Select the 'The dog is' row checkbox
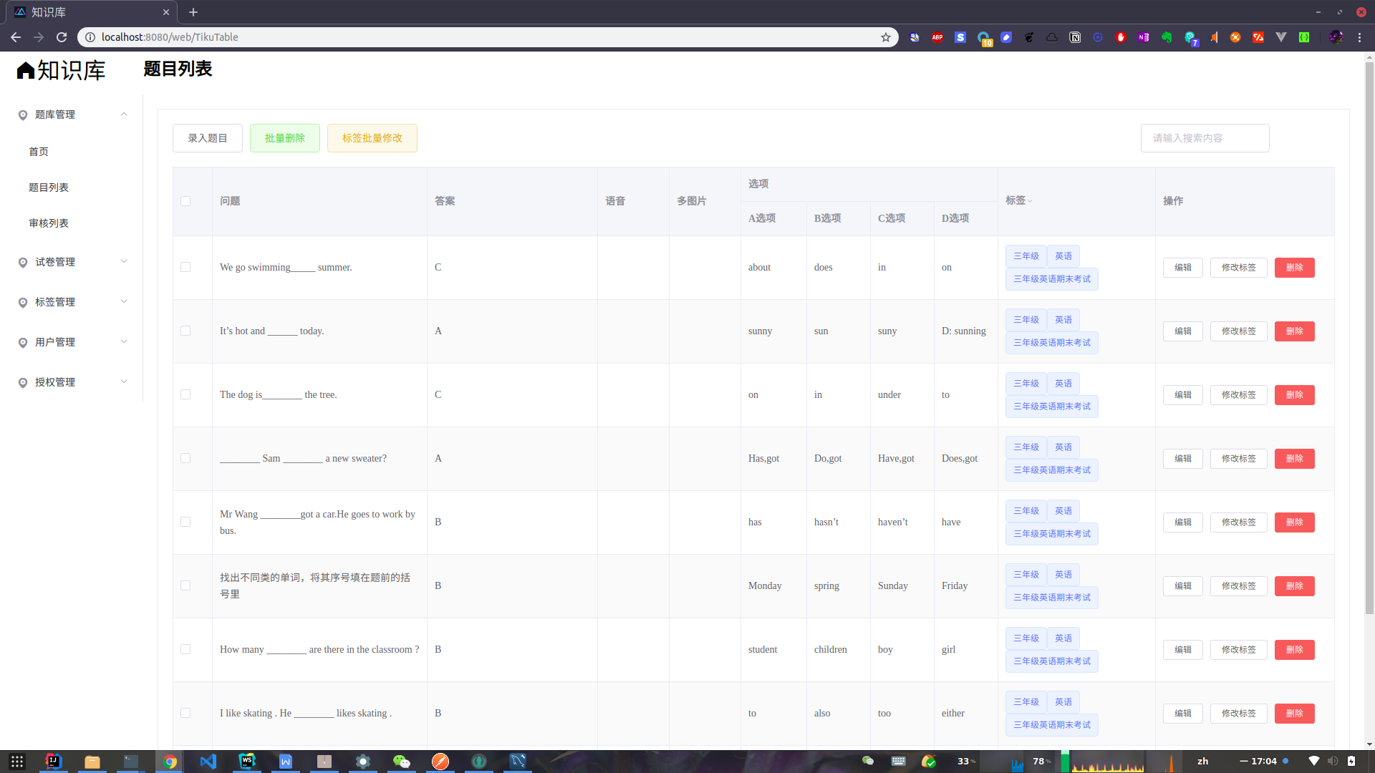1375x773 pixels. 185,394
